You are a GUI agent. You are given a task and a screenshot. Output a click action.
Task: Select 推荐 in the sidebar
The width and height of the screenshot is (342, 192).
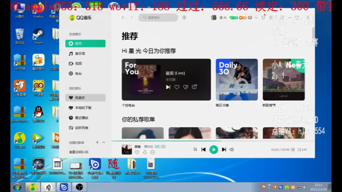point(85,44)
